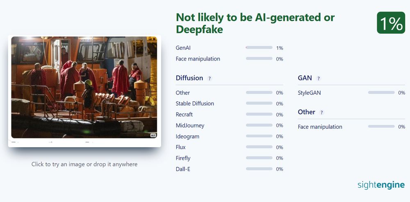Click the green 1% score badge
Viewport: 410px width, 202px height.
391,23
